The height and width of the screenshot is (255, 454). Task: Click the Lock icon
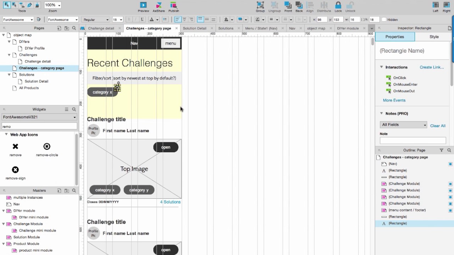pyautogui.click(x=338, y=5)
